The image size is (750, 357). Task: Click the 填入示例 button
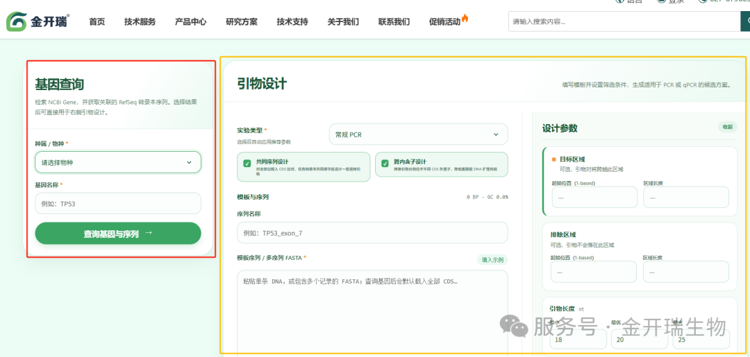pos(492,260)
